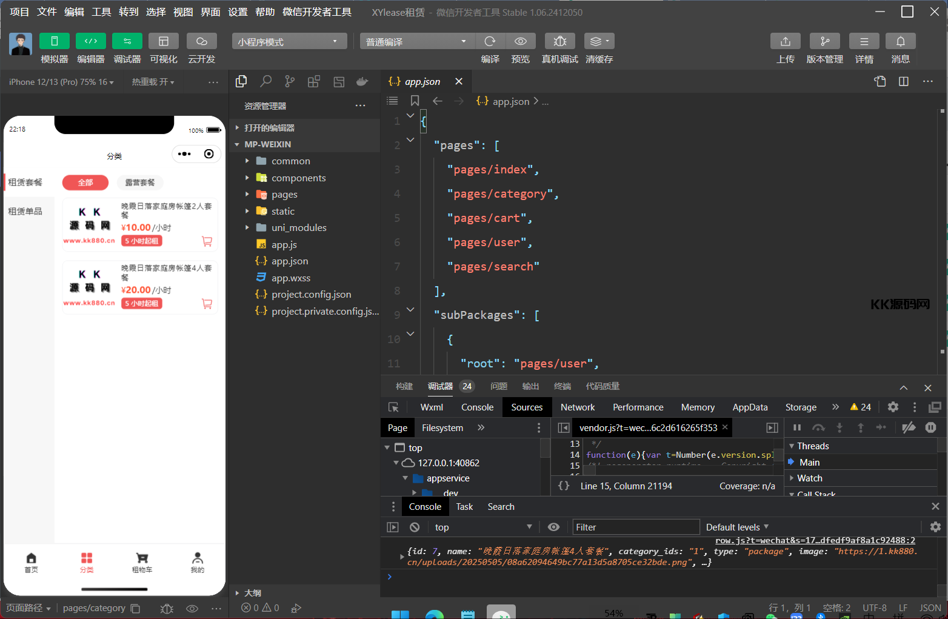948x619 pixels.
Task: Tap the 我的 tab in simulator
Action: tap(198, 562)
